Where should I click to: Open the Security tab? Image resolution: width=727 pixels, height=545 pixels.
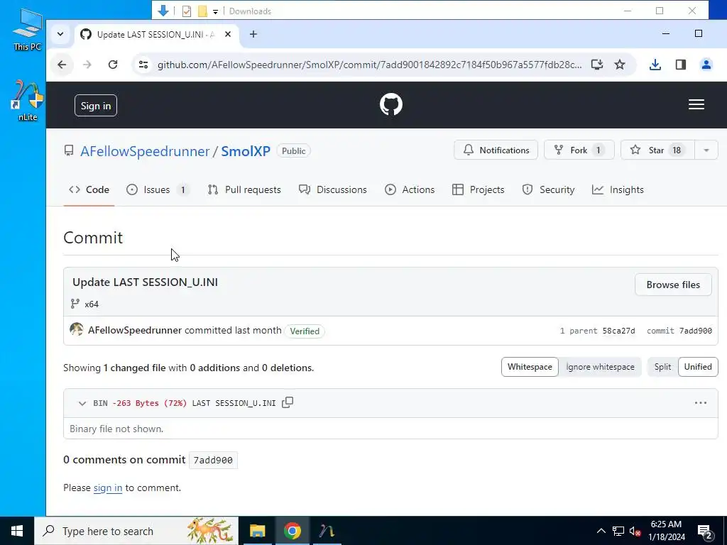click(549, 189)
